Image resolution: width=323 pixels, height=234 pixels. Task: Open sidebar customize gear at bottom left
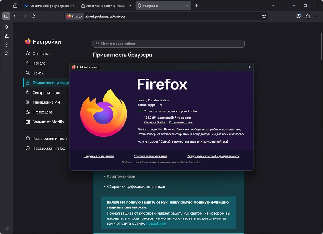6,228
